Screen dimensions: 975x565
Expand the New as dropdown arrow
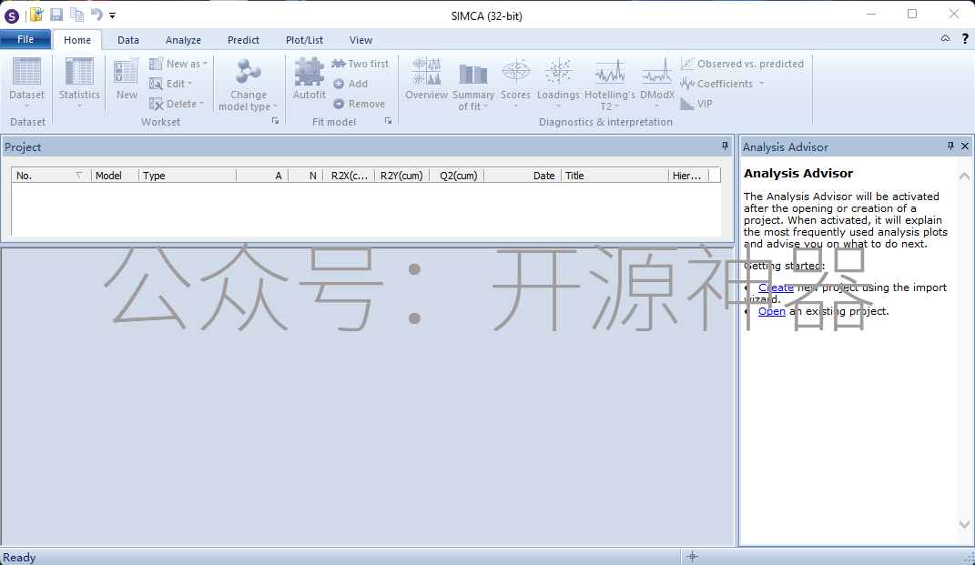(205, 64)
